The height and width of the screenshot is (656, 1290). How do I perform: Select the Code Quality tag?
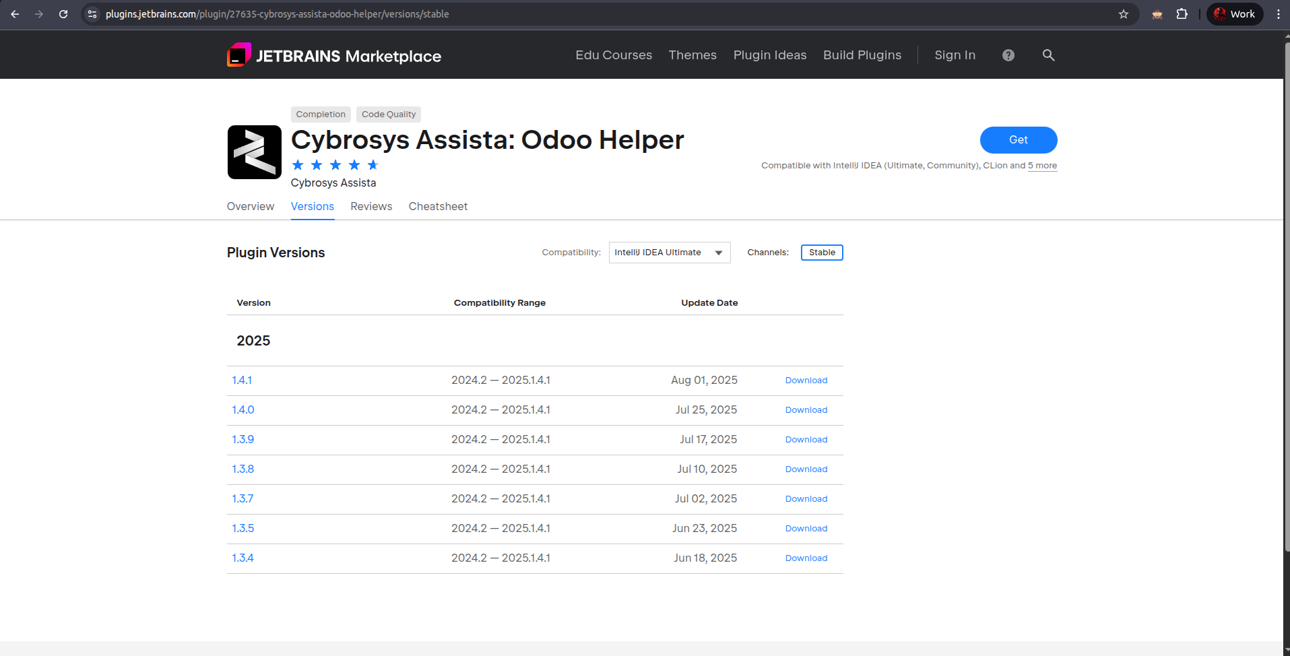(x=389, y=114)
